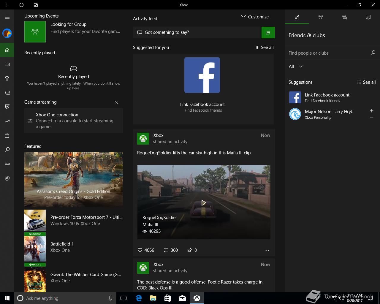Open Achievements trophy icon
The width and height of the screenshot is (380, 304).
pyautogui.click(x=7, y=78)
